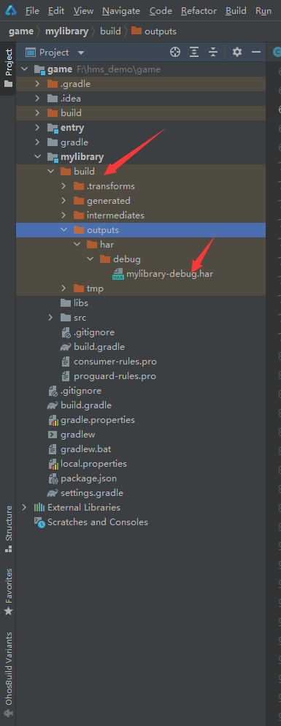The width and height of the screenshot is (281, 726).
Task: Collapse the debug folder
Action: 91,259
